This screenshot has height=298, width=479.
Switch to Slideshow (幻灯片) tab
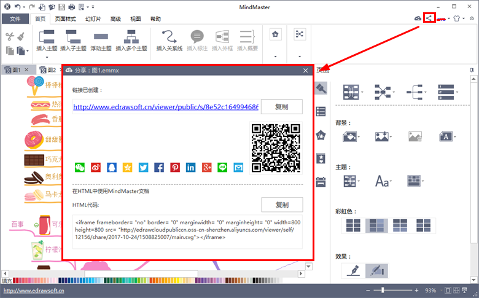tap(93, 19)
